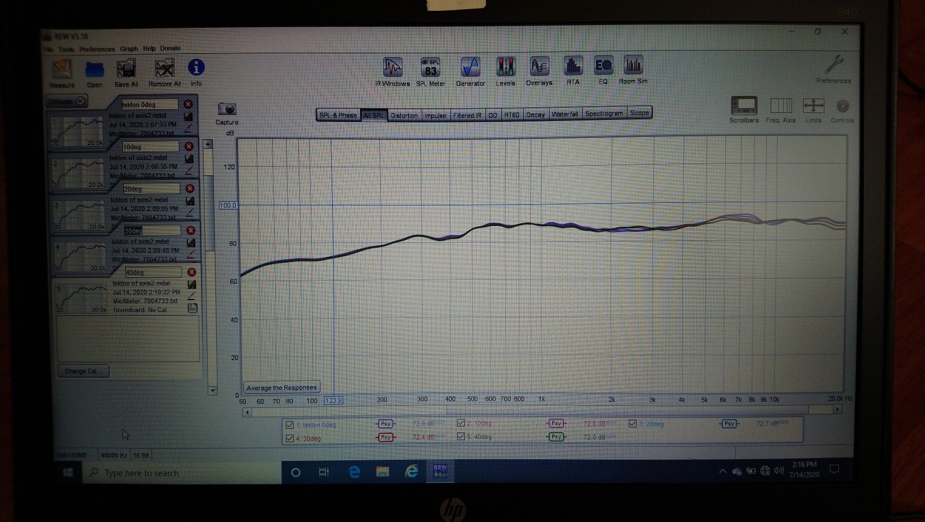Image resolution: width=925 pixels, height=522 pixels.
Task: Show measurement Info
Action: (196, 73)
